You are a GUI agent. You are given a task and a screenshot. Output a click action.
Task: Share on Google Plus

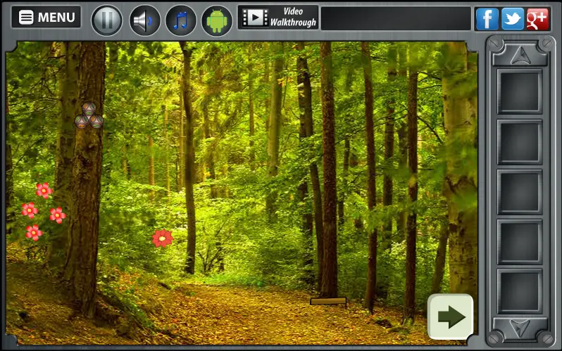537,18
